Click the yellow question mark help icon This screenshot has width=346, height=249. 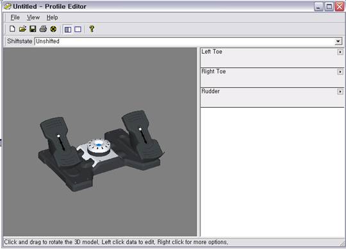coord(92,29)
